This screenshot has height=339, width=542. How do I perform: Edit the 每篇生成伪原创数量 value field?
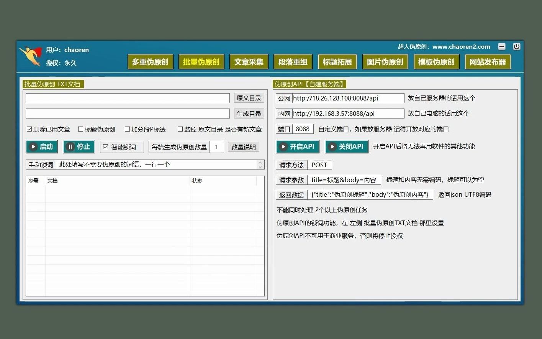coord(217,147)
